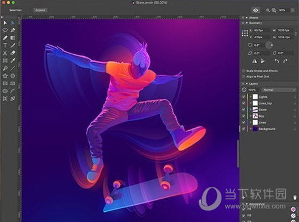Expand the Sheets panel

[x=247, y=18]
